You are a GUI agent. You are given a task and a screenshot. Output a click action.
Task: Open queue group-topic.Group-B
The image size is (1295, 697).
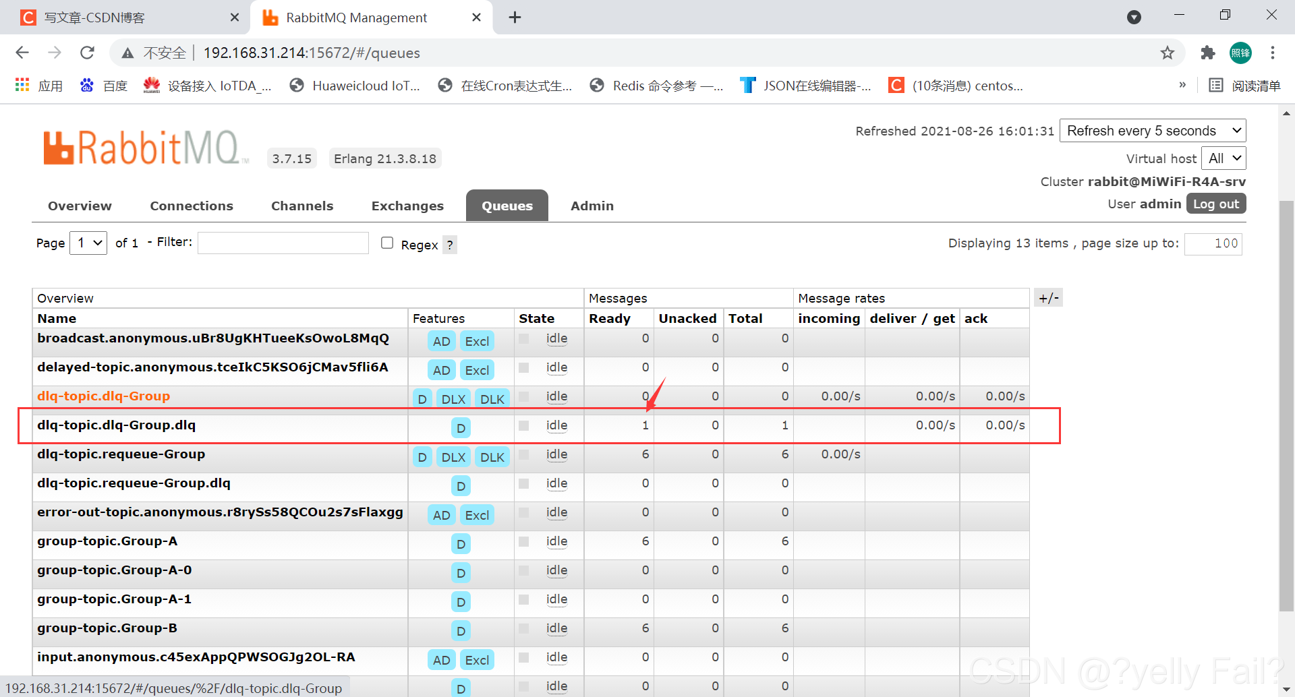pyautogui.click(x=107, y=628)
